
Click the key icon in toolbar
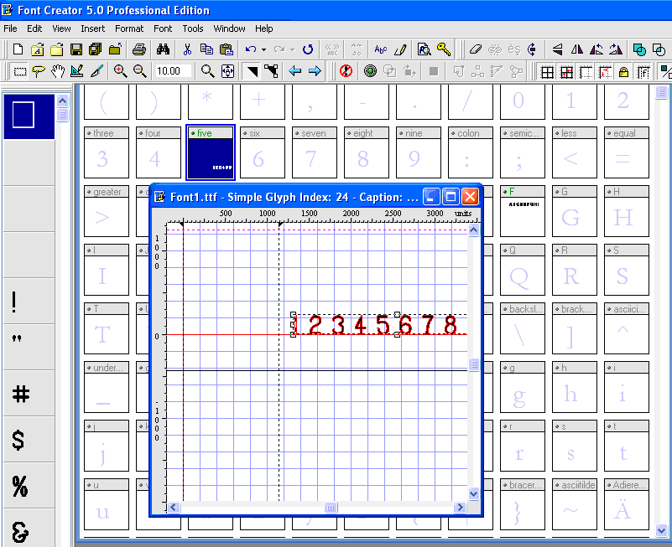click(x=444, y=49)
